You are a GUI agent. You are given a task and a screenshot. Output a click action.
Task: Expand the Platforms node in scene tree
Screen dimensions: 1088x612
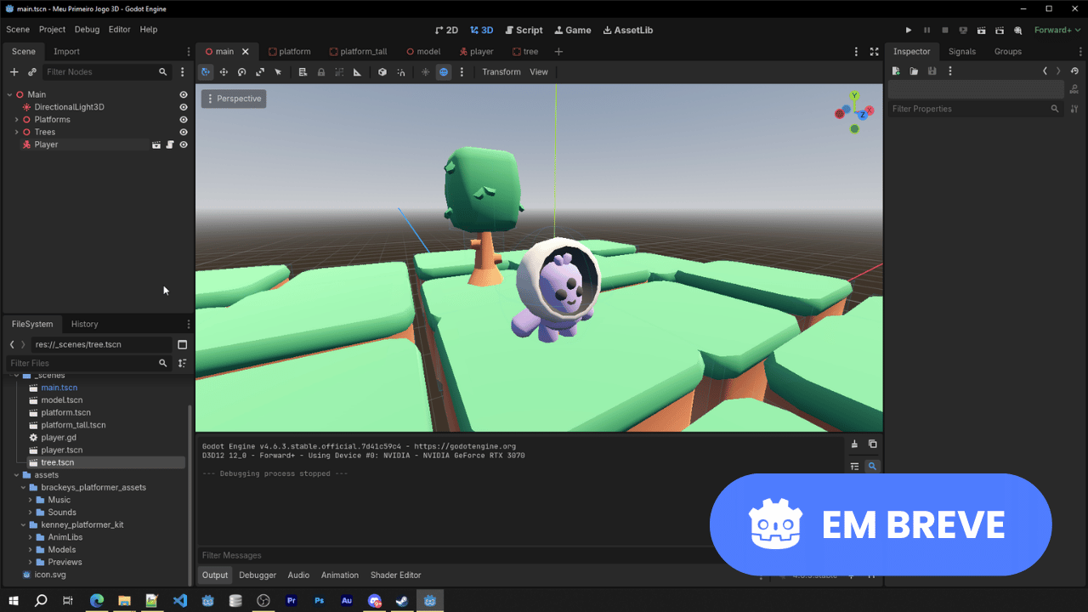[x=16, y=120]
